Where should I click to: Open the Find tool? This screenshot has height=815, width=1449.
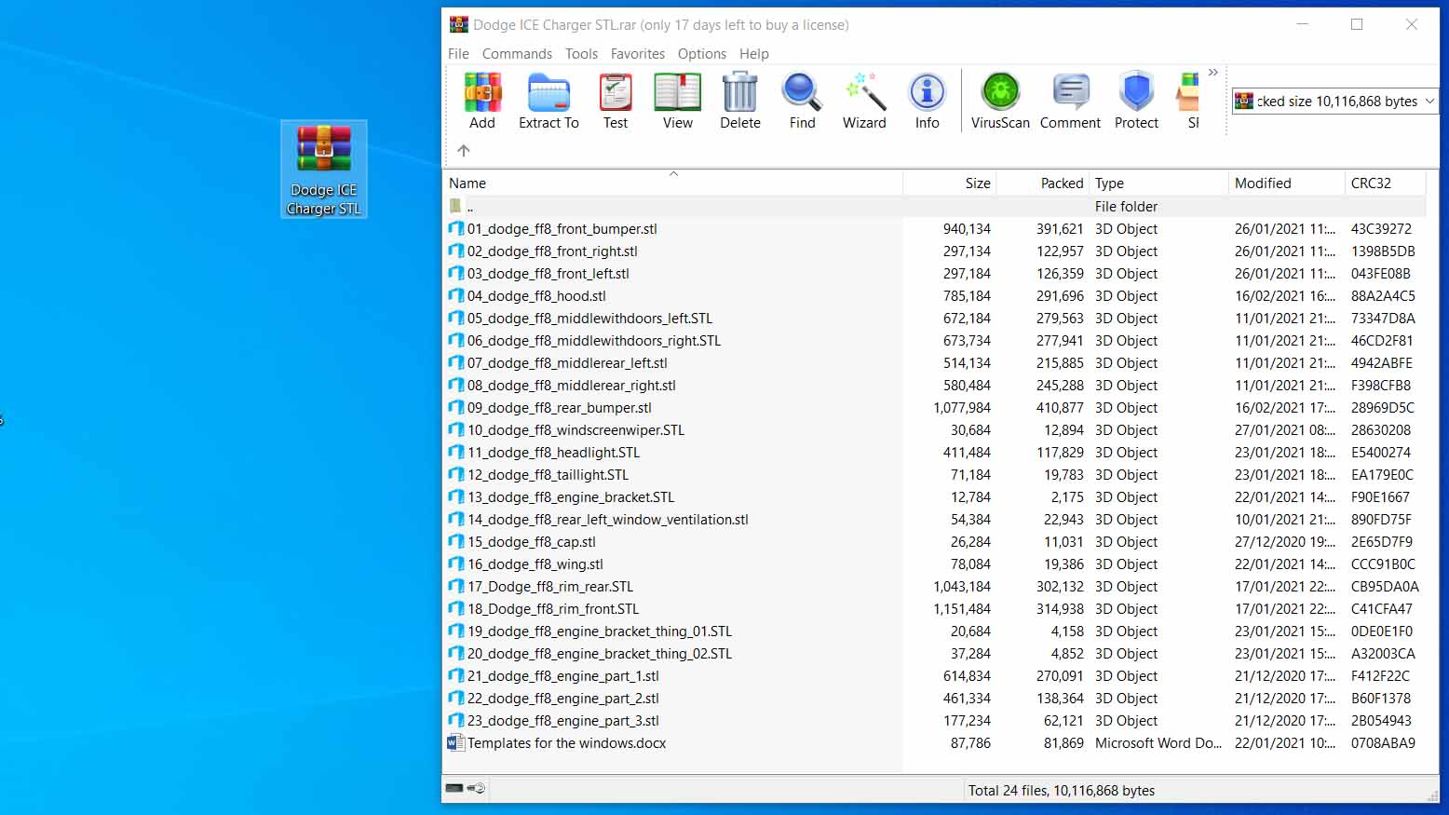[802, 101]
